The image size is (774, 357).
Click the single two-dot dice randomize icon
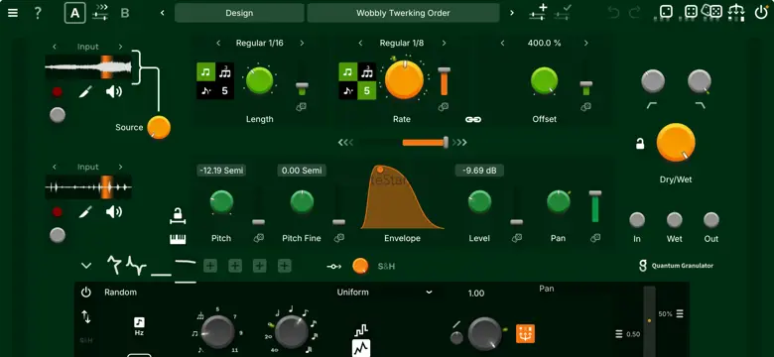pos(666,12)
